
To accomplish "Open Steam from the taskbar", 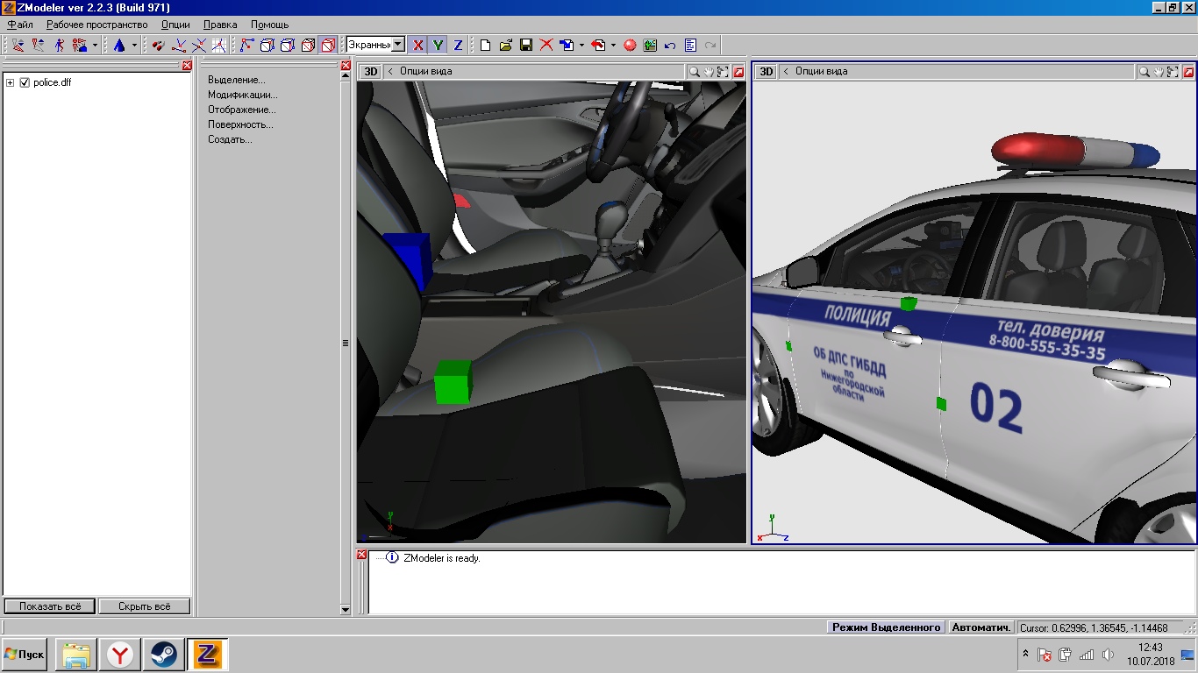I will point(163,654).
